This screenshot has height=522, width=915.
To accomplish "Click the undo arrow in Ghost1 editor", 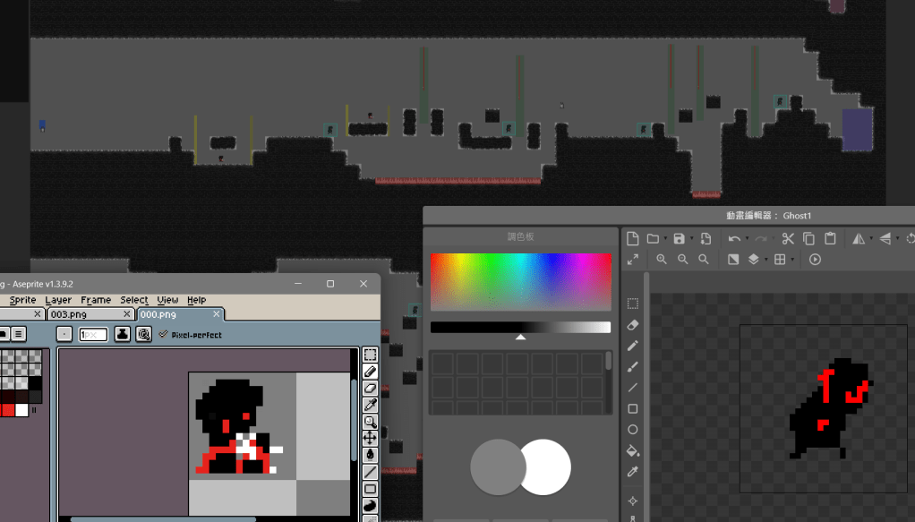I will pyautogui.click(x=733, y=238).
